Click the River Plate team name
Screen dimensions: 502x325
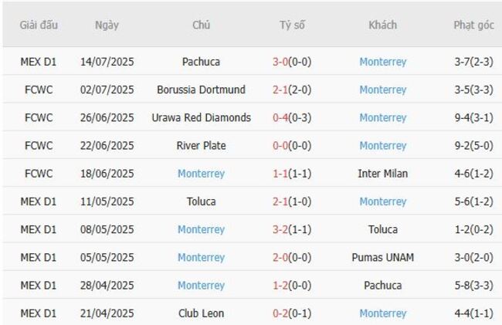201,145
